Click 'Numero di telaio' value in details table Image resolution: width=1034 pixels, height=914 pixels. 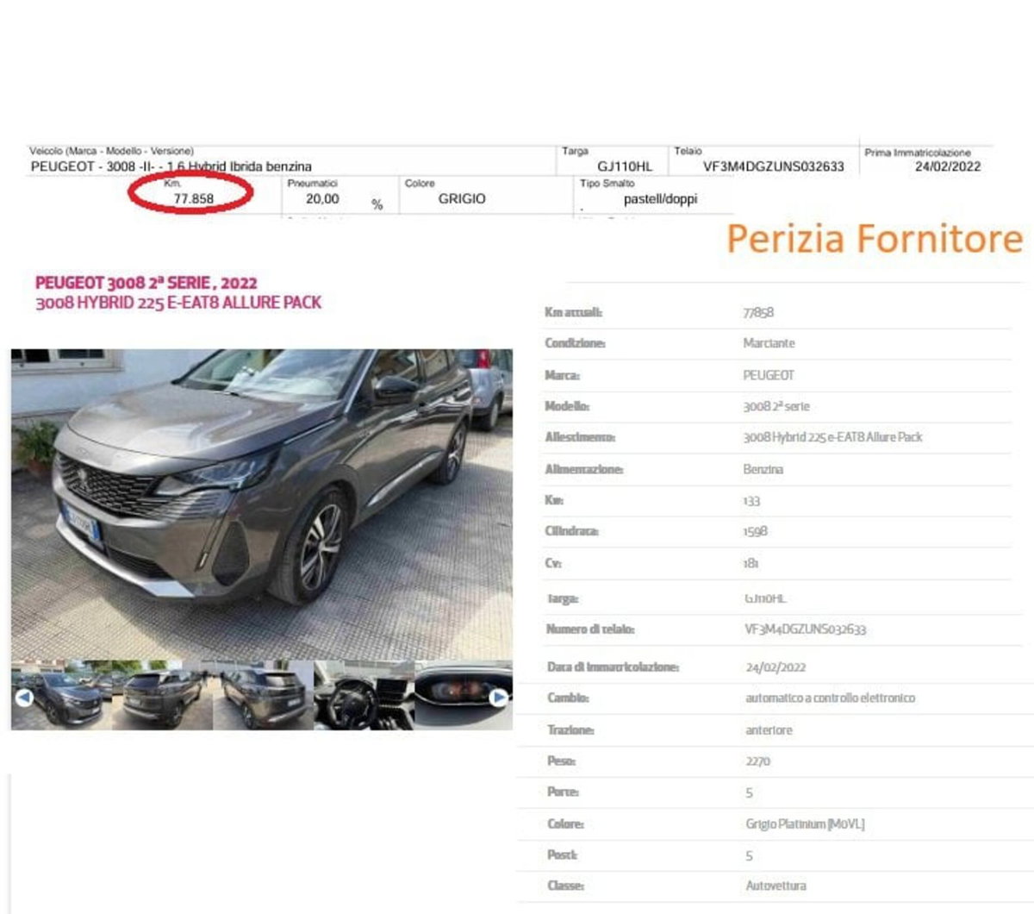point(805,629)
